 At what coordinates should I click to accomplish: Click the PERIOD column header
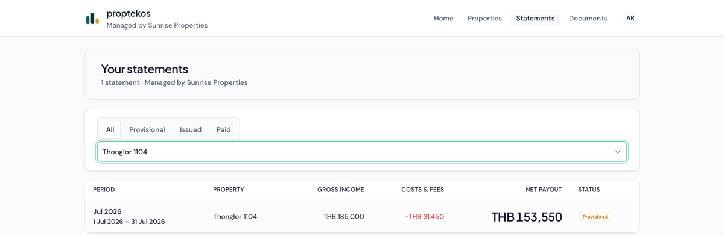(104, 190)
